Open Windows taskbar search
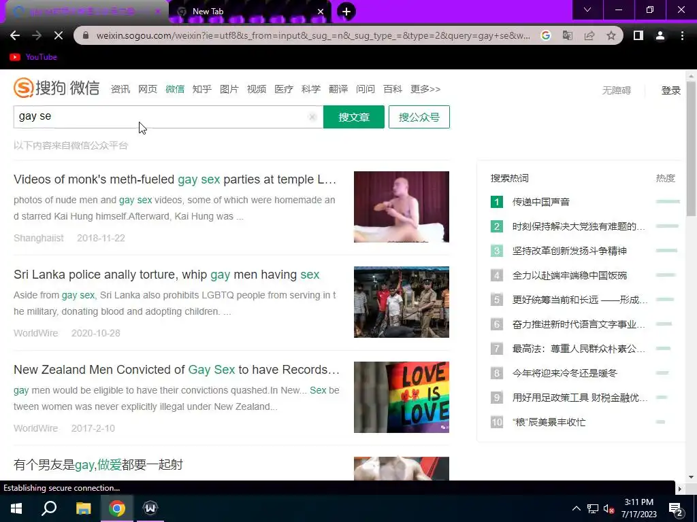 (x=49, y=508)
